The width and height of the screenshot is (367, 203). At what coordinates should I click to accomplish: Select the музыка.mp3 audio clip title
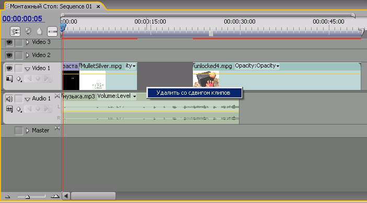point(79,96)
